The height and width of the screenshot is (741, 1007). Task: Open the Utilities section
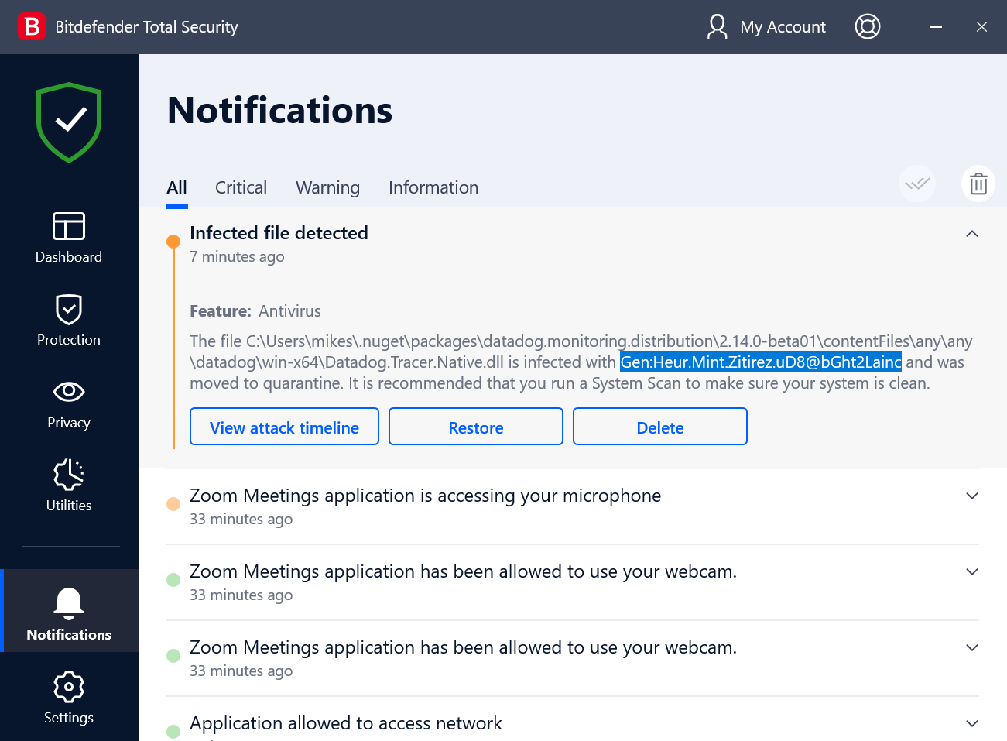[68, 475]
